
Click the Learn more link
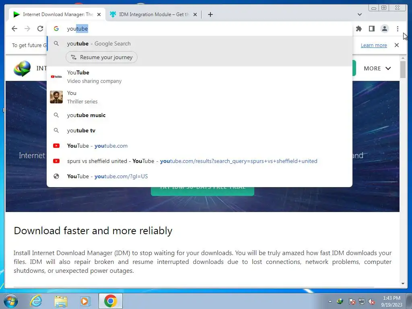tap(374, 45)
